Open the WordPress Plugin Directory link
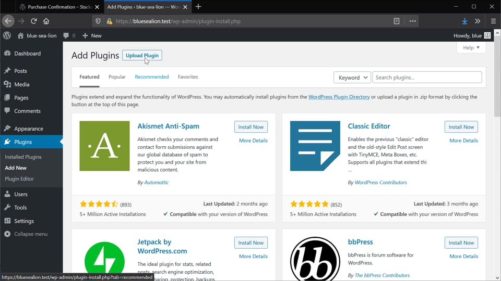The height and width of the screenshot is (281, 501). (339, 97)
